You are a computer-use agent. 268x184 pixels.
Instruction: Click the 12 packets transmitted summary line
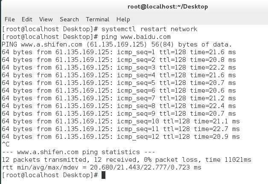126,160
